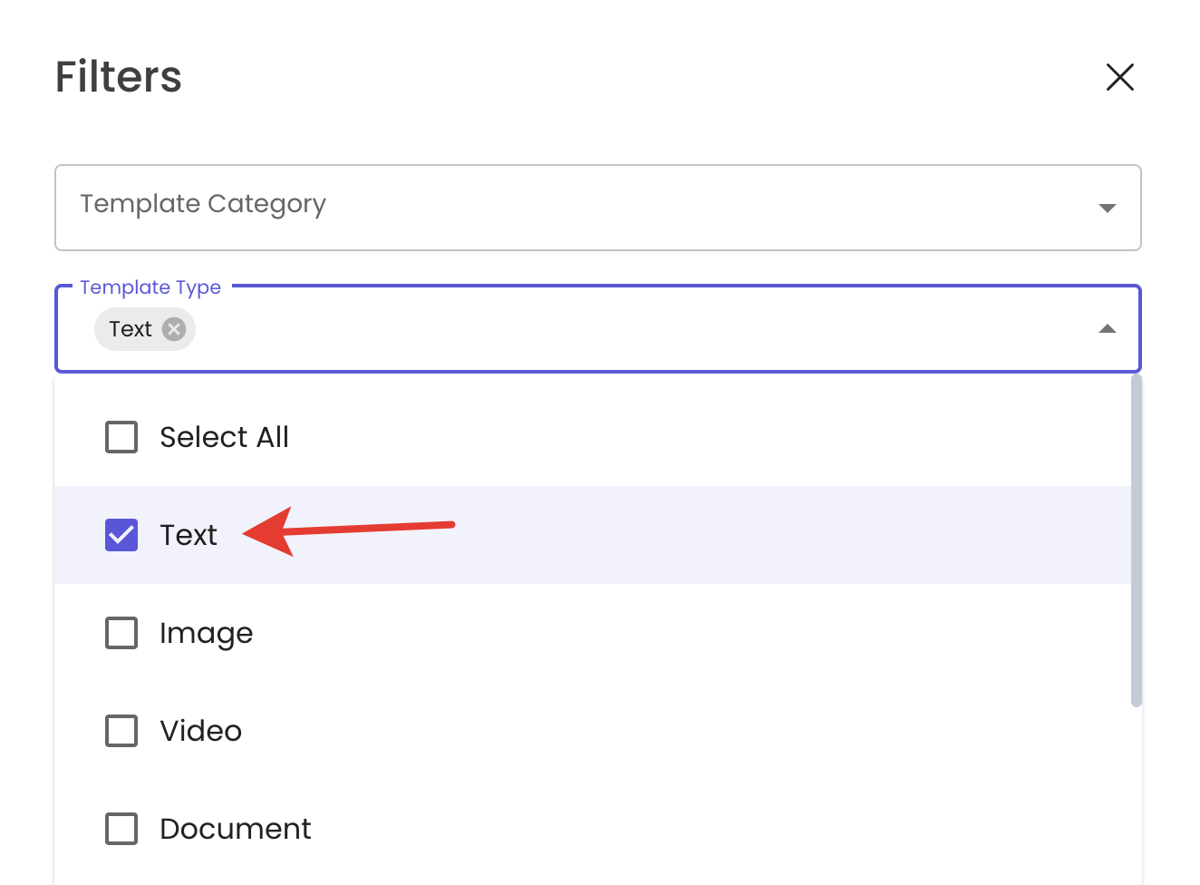
Task: Tick the Image checkbox
Action: (x=121, y=633)
